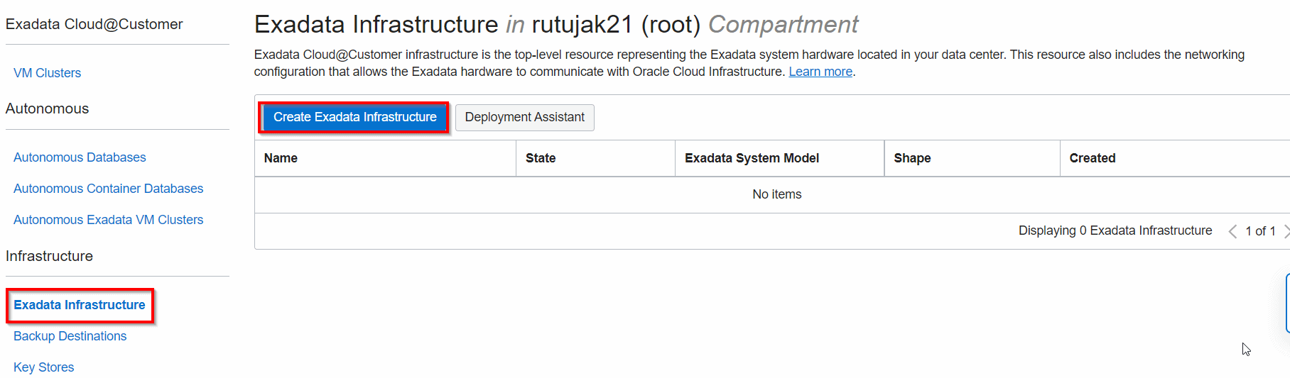Viewport: 1290px width, 378px height.
Task: Sort table by State column
Action: tap(540, 158)
